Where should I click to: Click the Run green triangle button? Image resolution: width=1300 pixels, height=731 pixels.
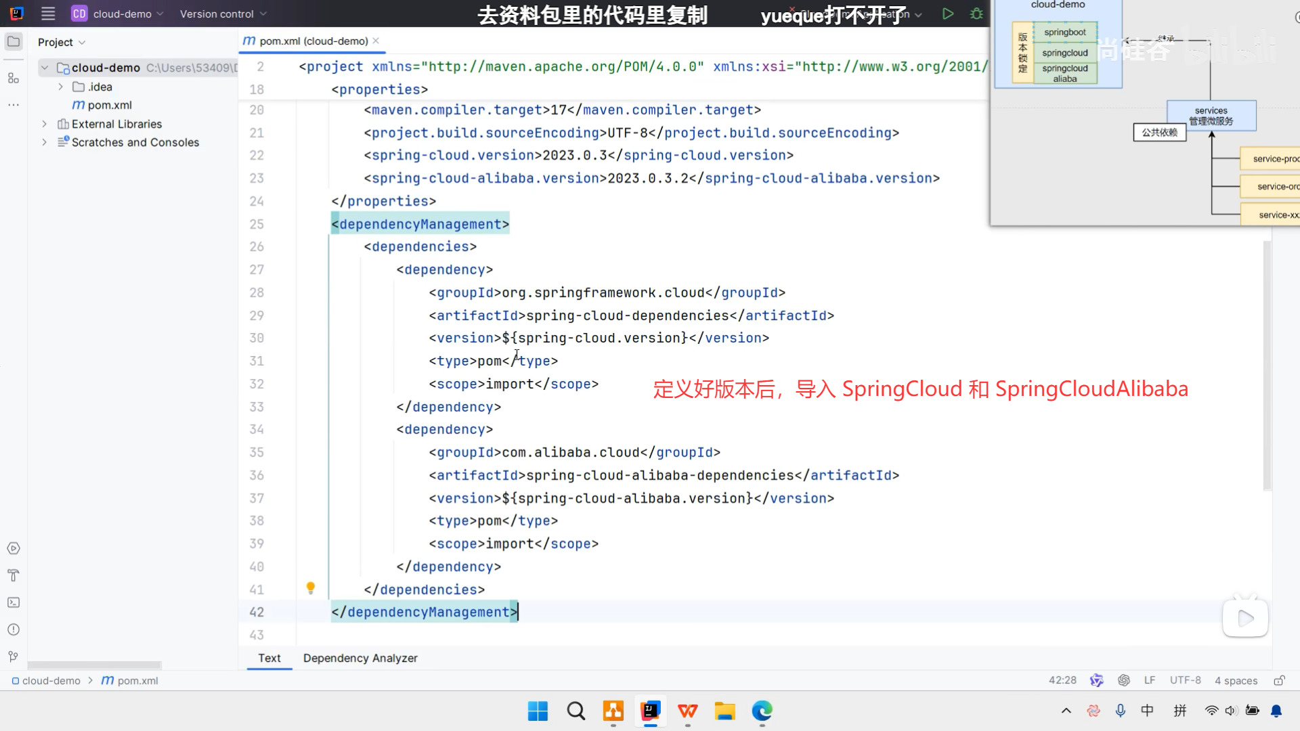pos(948,14)
